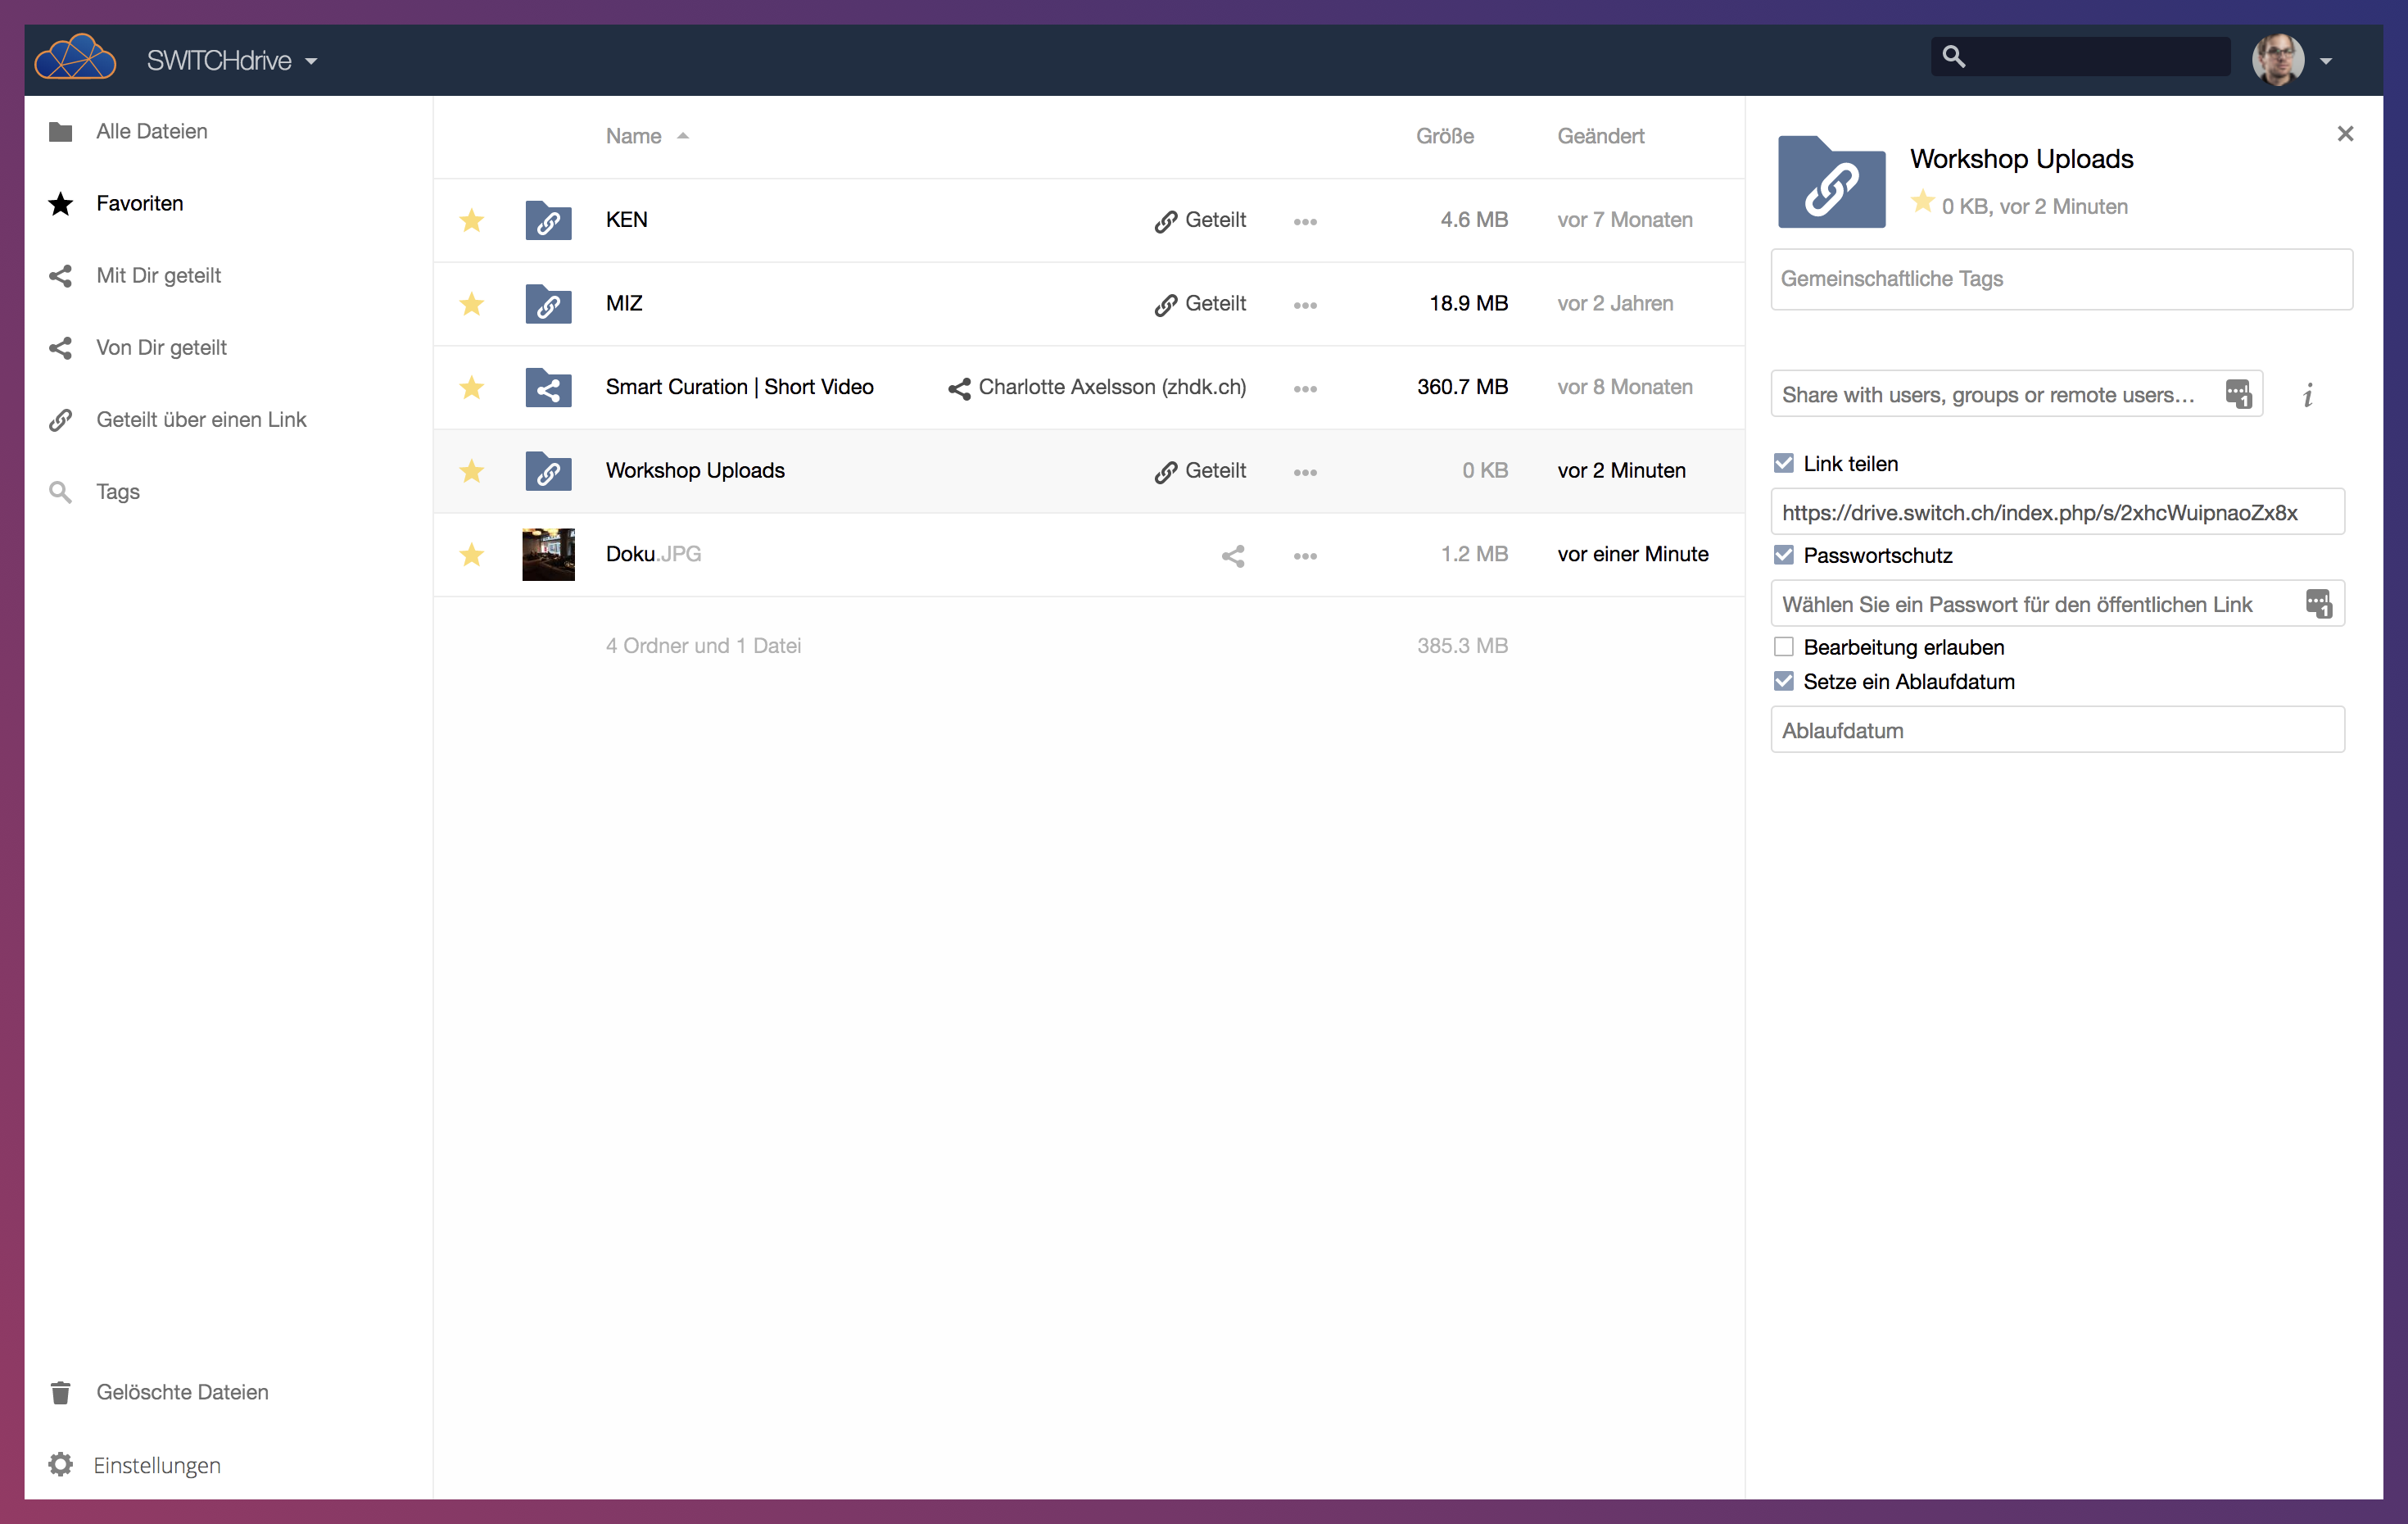
Task: Click the share icon on Doku.JPG row
Action: point(1233,556)
